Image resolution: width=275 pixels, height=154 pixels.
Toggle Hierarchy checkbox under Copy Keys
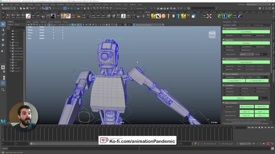coord(225,47)
